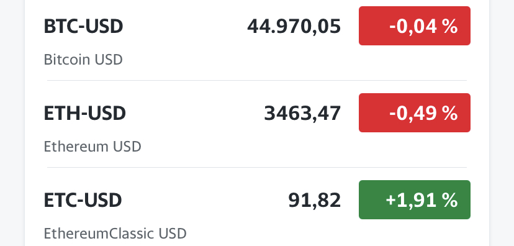Open the ETH-USD ticker symbol
This screenshot has width=514, height=246.
click(84, 113)
